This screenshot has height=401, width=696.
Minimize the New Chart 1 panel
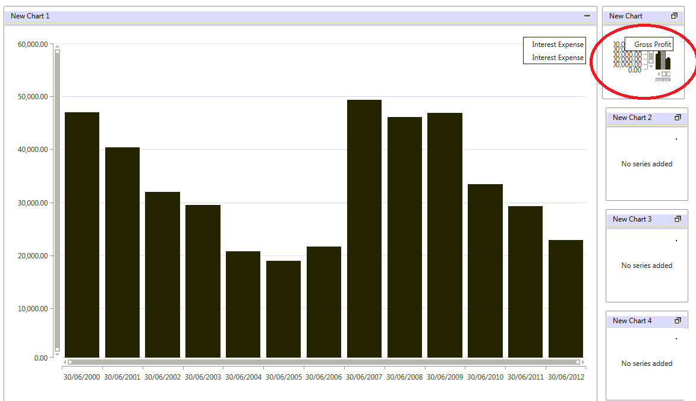click(x=587, y=16)
